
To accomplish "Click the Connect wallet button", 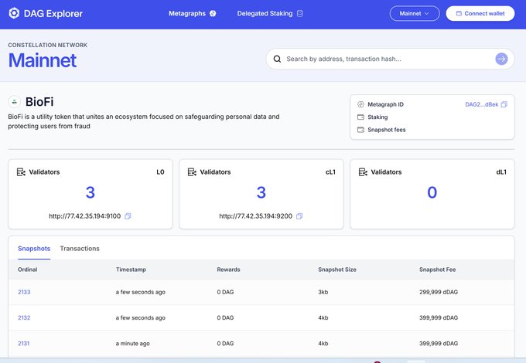I will (480, 13).
